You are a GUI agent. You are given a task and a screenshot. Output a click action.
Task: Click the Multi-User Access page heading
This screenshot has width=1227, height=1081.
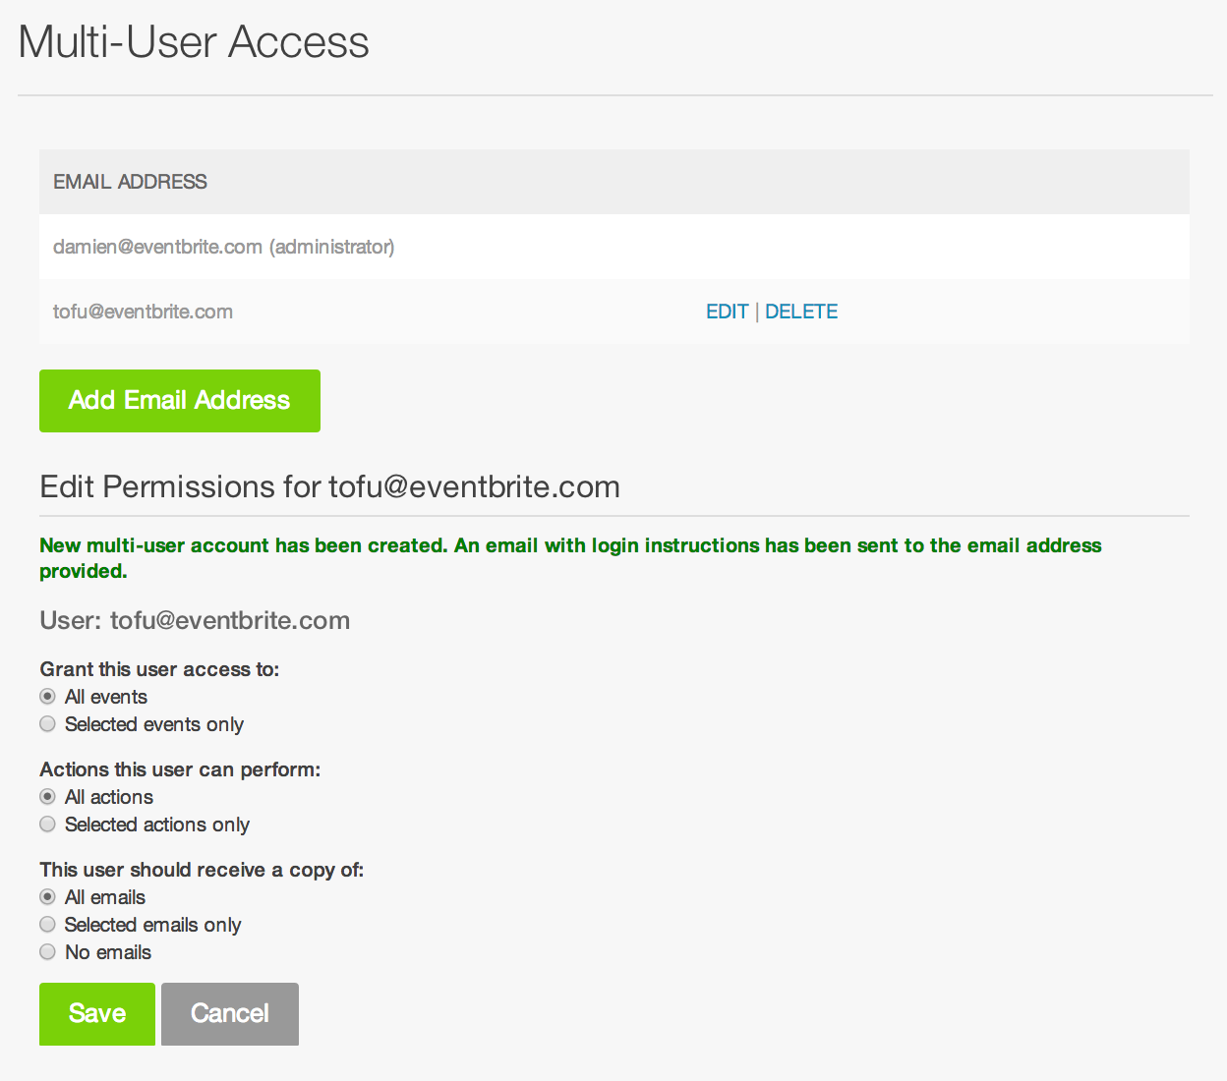[x=194, y=42]
